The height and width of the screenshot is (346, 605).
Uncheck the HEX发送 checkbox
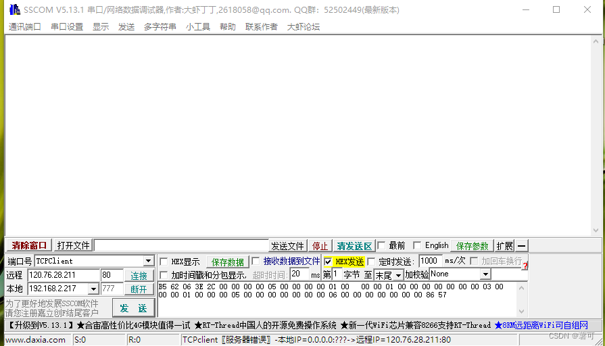pyautogui.click(x=328, y=262)
